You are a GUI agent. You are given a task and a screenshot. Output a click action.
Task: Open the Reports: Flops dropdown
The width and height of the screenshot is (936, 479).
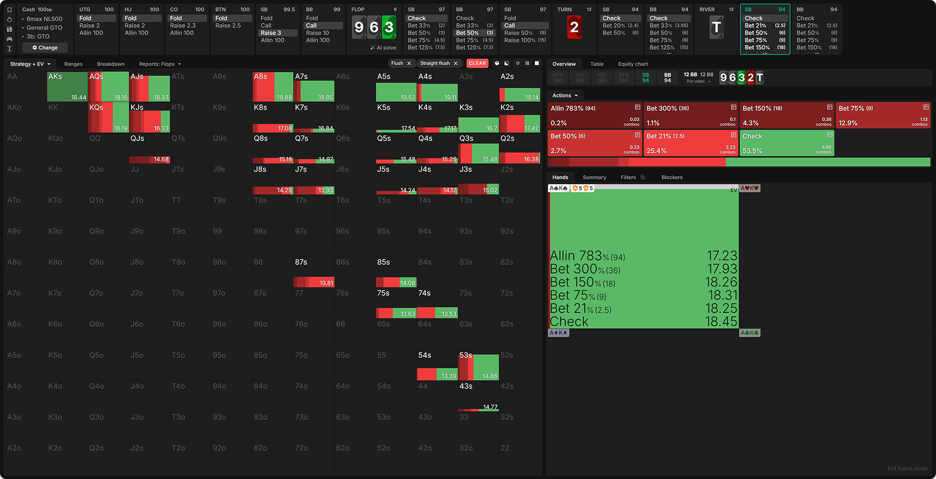click(x=160, y=64)
